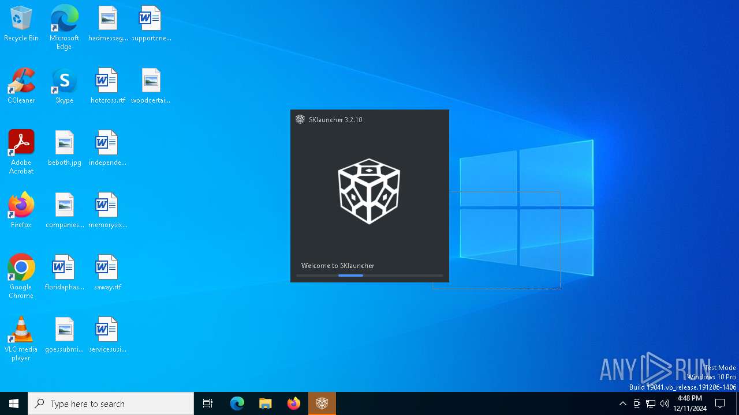Expand the hidden system tray icons
Viewport: 739px width, 415px height.
[x=622, y=403]
